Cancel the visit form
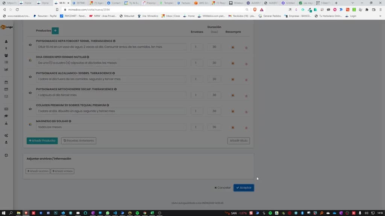 tap(223, 187)
